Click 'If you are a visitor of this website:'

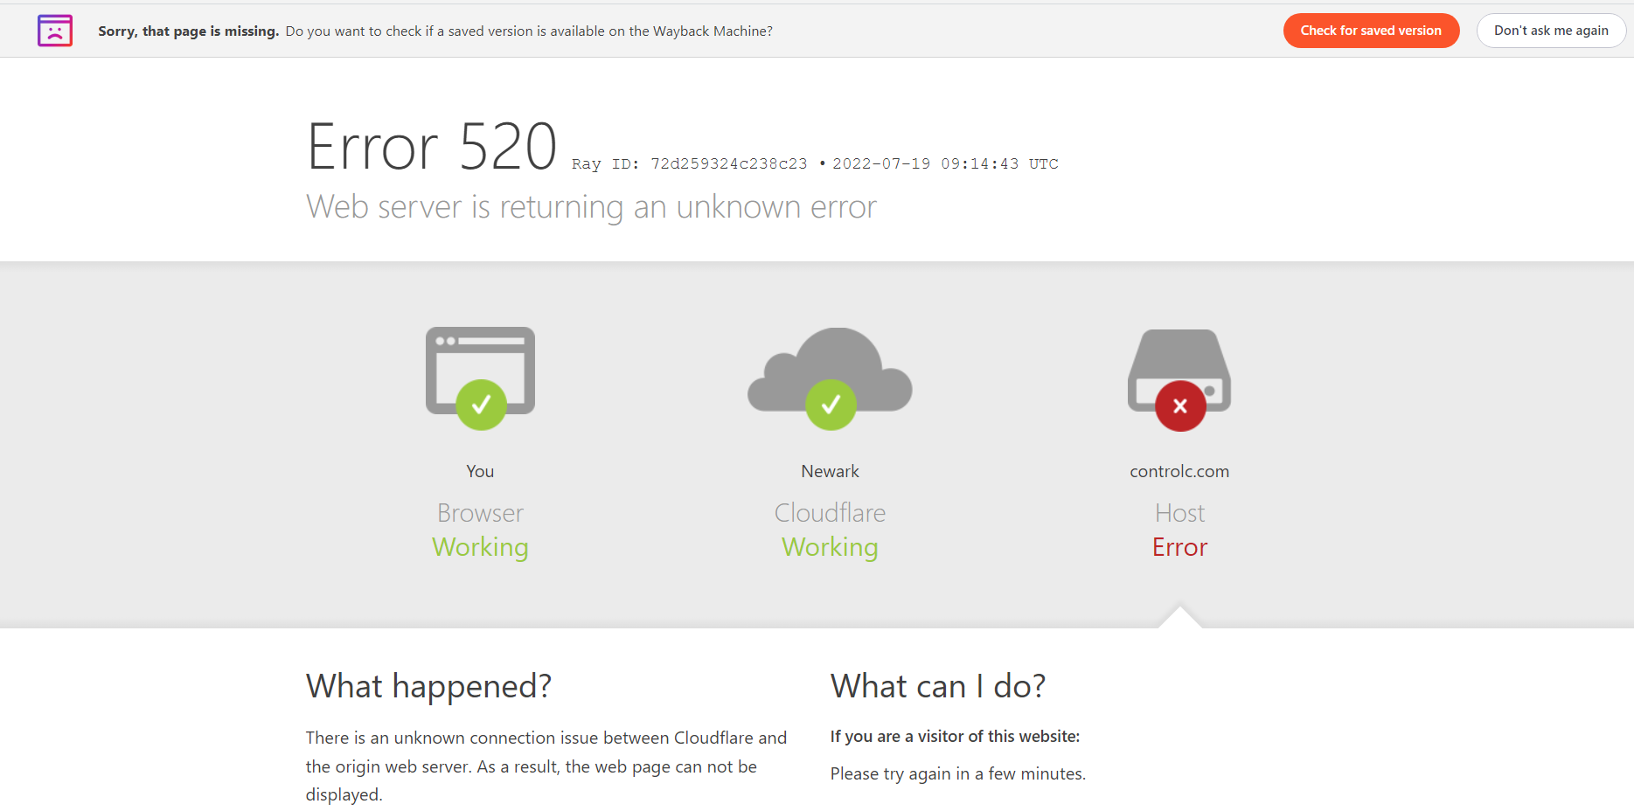click(955, 737)
